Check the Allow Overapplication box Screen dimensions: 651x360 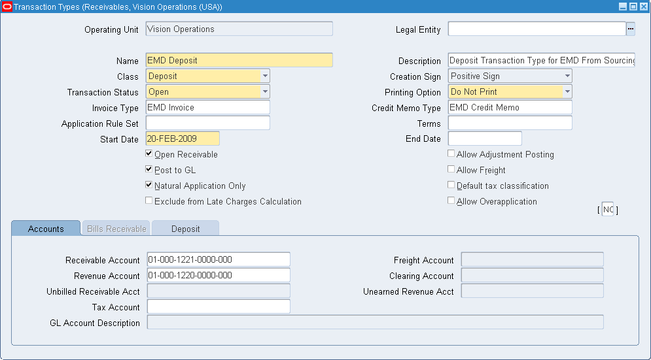[451, 201]
